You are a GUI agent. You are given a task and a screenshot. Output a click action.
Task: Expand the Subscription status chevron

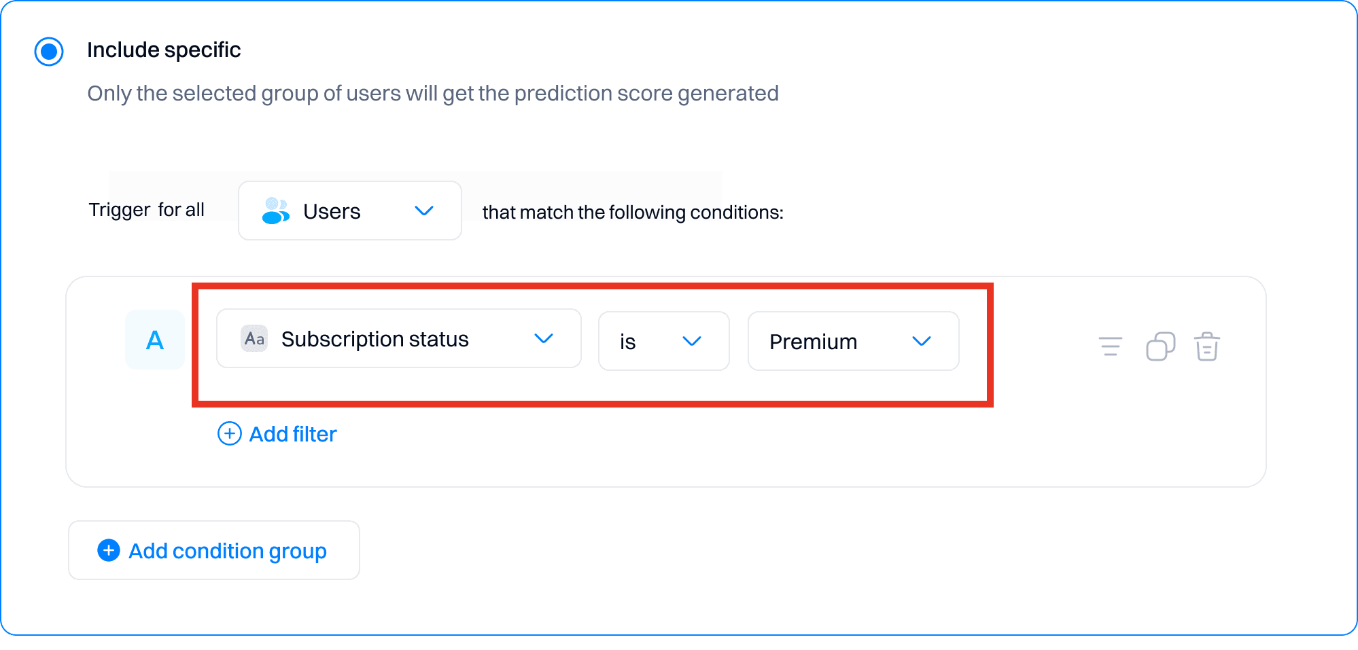click(544, 338)
